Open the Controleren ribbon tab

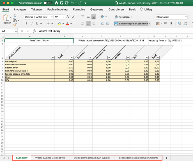(x=116, y=10)
